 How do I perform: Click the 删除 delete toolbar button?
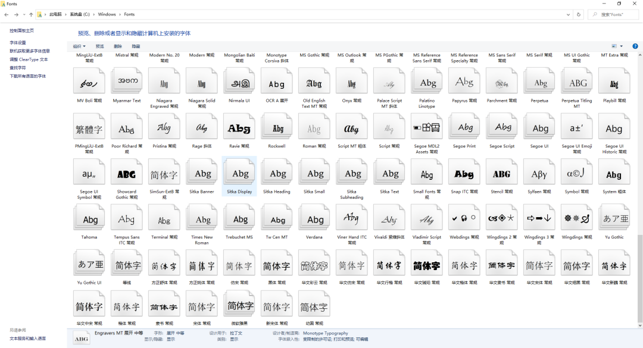point(118,46)
